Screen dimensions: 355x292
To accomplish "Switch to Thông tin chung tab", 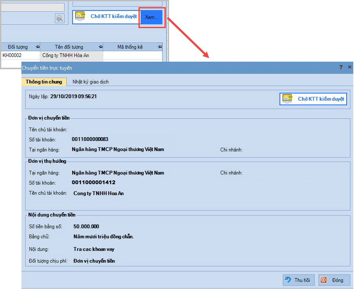I will tap(44, 82).
